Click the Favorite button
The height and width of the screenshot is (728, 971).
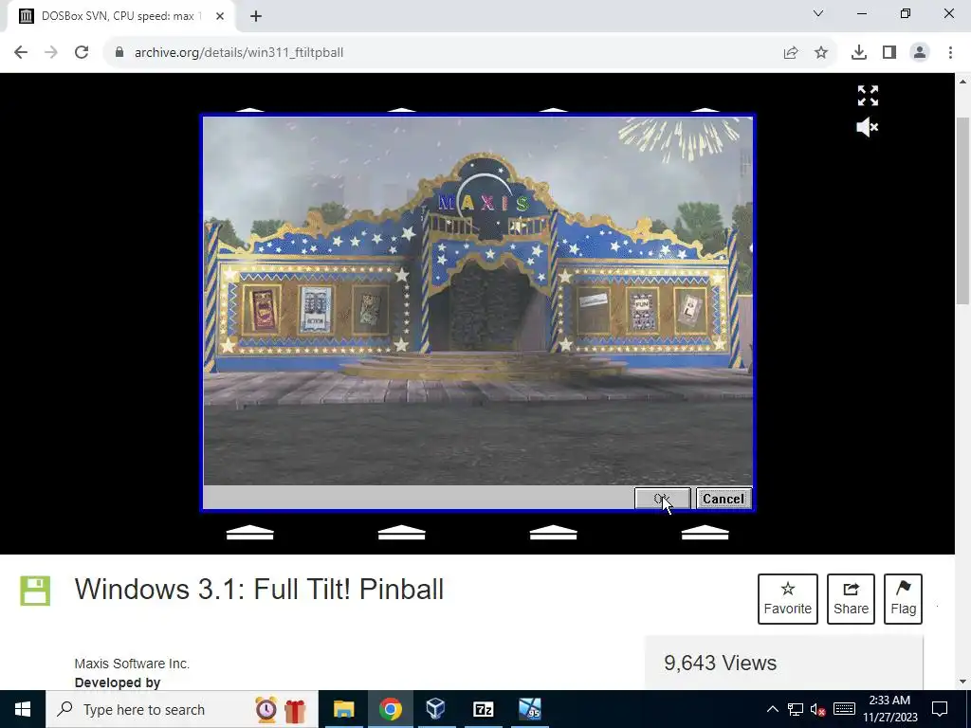(788, 599)
